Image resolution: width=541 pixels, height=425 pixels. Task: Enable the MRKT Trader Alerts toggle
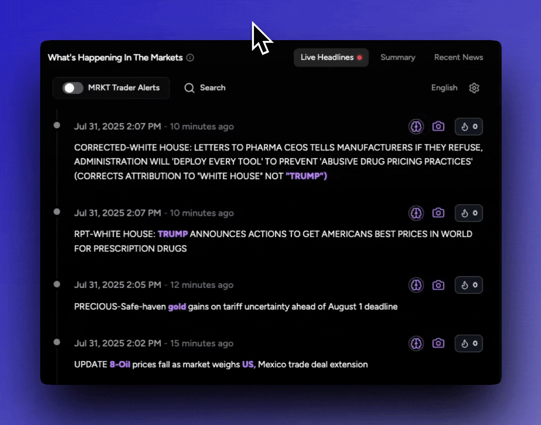coord(72,88)
